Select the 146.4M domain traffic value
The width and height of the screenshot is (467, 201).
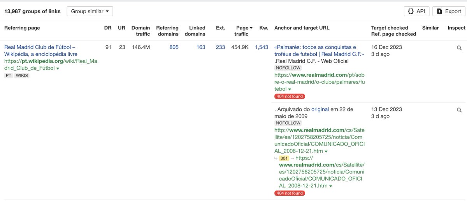(141, 47)
